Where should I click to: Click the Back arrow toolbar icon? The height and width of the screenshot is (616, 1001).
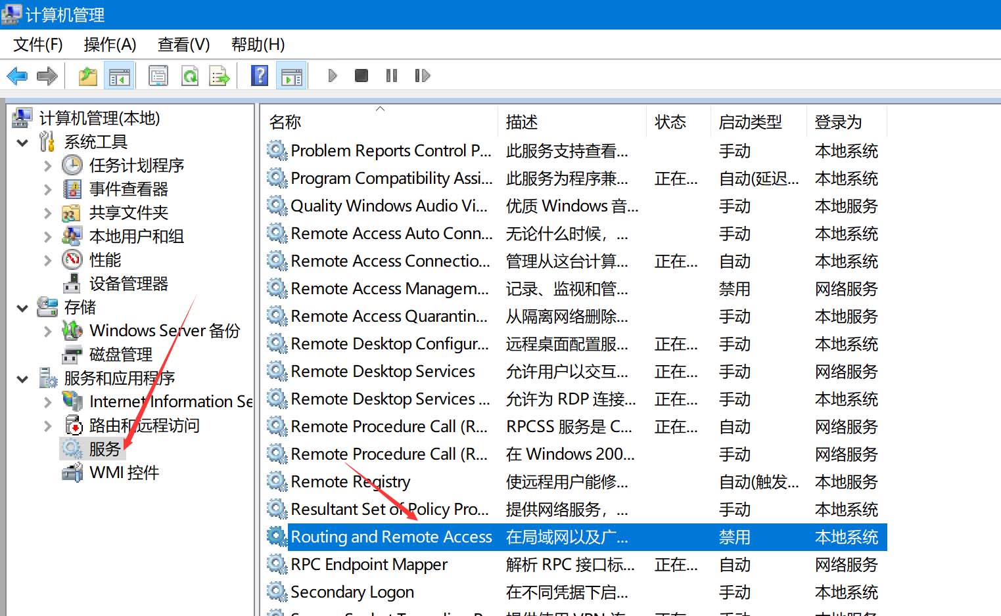coord(17,76)
